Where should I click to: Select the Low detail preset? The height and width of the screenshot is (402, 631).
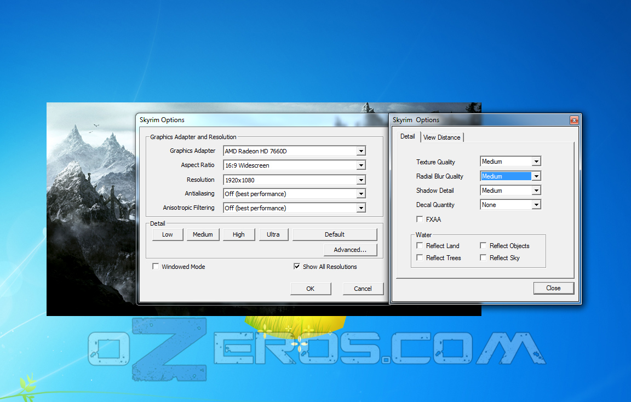[168, 234]
